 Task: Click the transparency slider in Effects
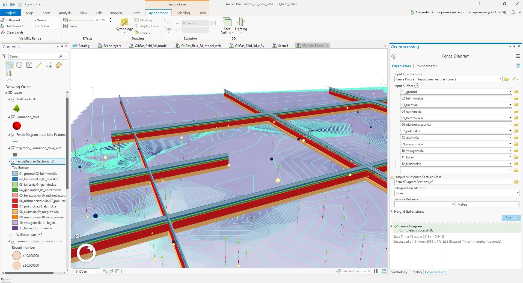tap(81, 20)
